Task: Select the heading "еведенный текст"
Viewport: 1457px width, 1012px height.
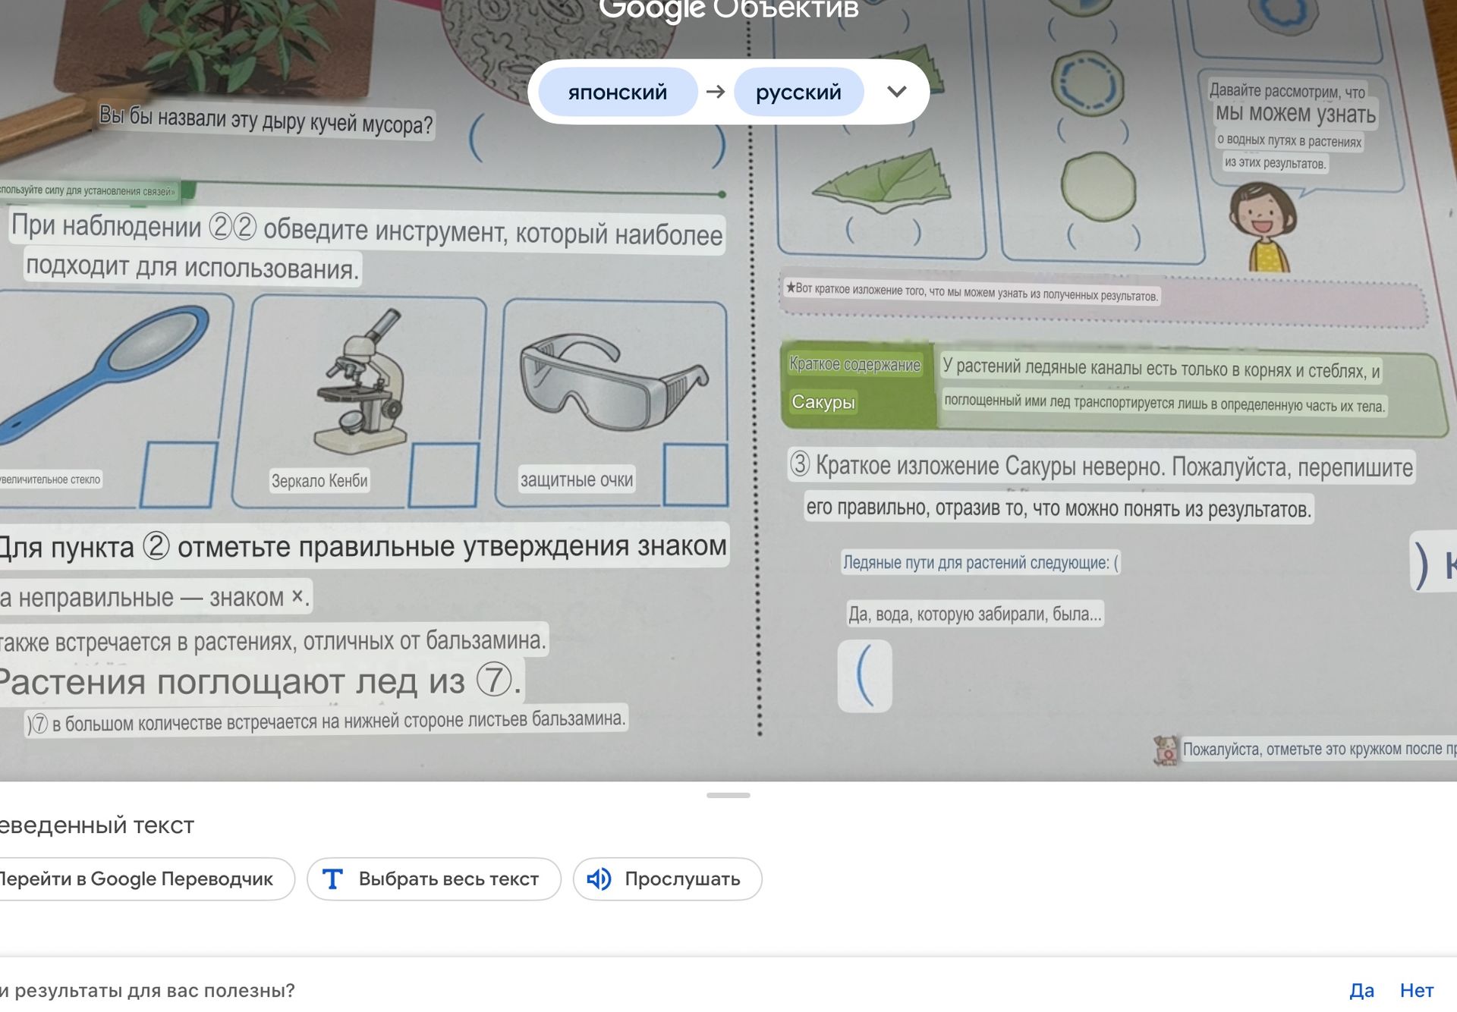Action: tap(97, 825)
